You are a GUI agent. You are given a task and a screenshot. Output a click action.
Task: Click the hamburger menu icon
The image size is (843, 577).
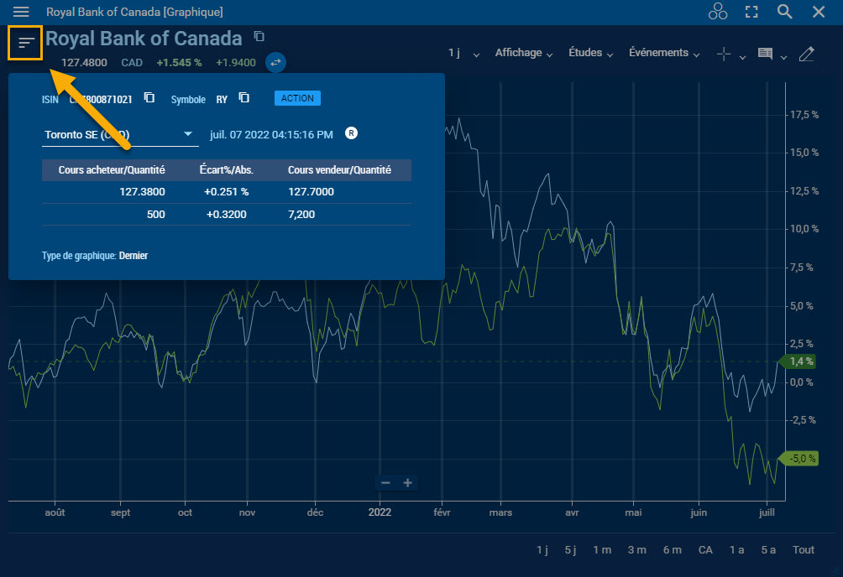pyautogui.click(x=21, y=12)
